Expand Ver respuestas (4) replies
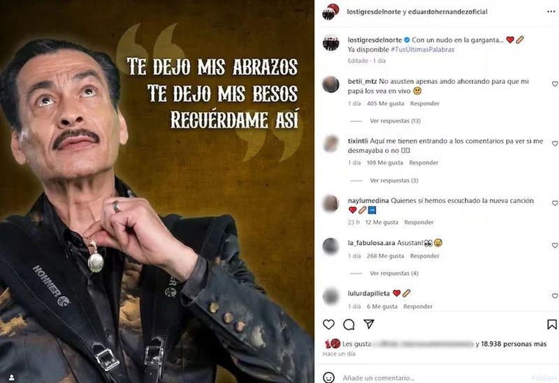559x383 pixels. tap(394, 273)
